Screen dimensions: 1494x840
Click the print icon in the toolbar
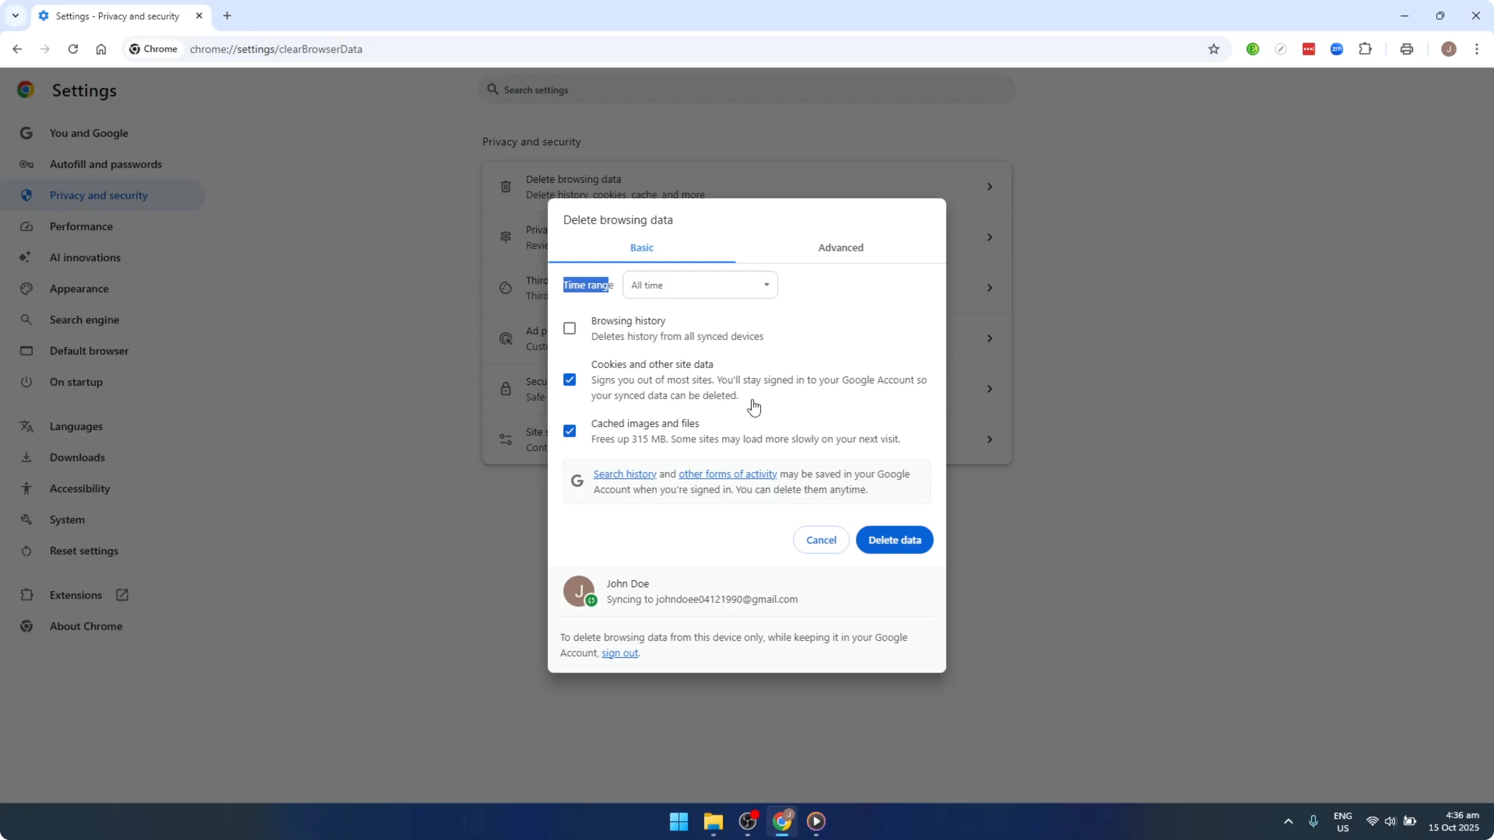[x=1407, y=49]
